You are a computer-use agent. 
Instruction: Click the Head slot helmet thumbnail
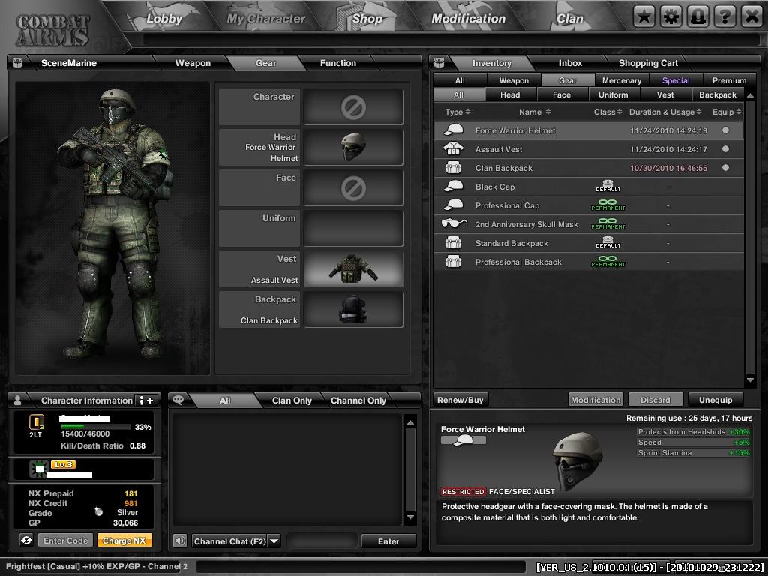pyautogui.click(x=353, y=147)
